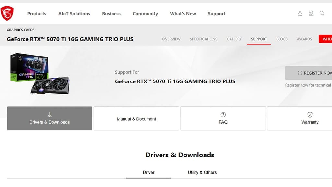
Task: Go to the OVERVIEW tab
Action: [171, 39]
